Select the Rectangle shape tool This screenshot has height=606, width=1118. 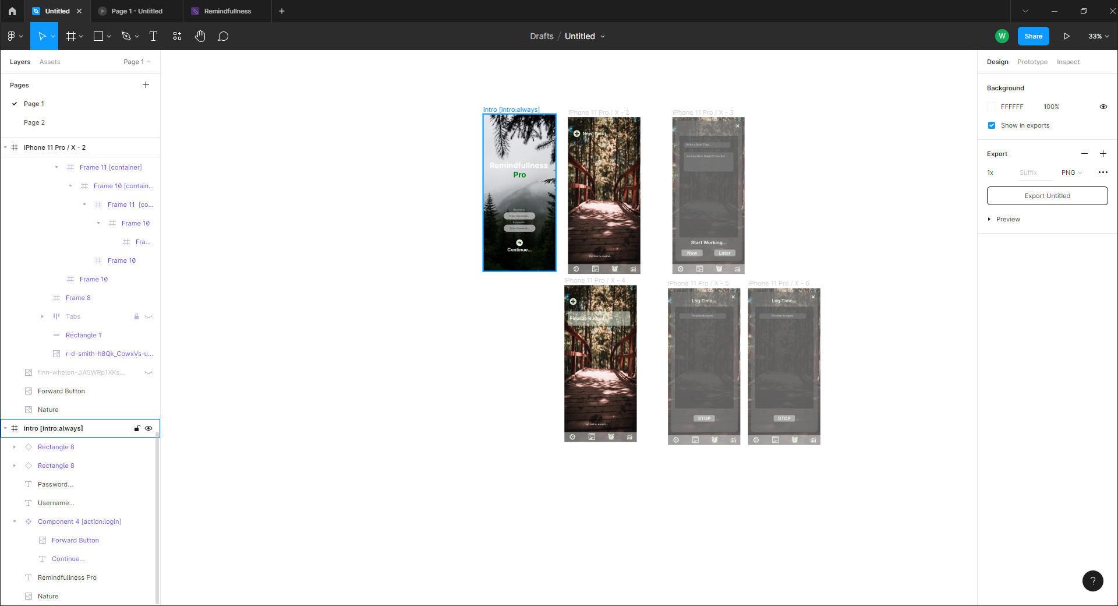click(98, 36)
